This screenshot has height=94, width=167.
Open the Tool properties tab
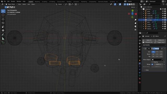(x=140, y=37)
